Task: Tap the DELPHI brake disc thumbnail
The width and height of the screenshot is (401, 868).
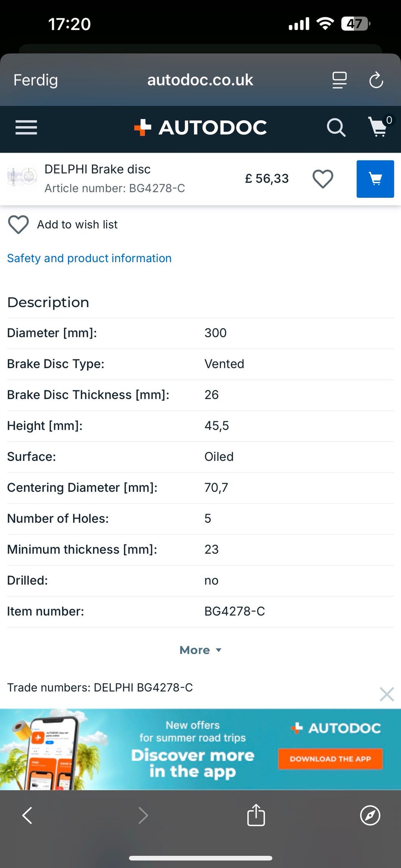Action: click(22, 178)
